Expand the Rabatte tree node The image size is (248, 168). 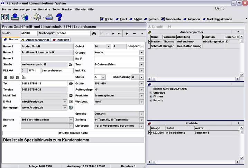click(x=150, y=101)
